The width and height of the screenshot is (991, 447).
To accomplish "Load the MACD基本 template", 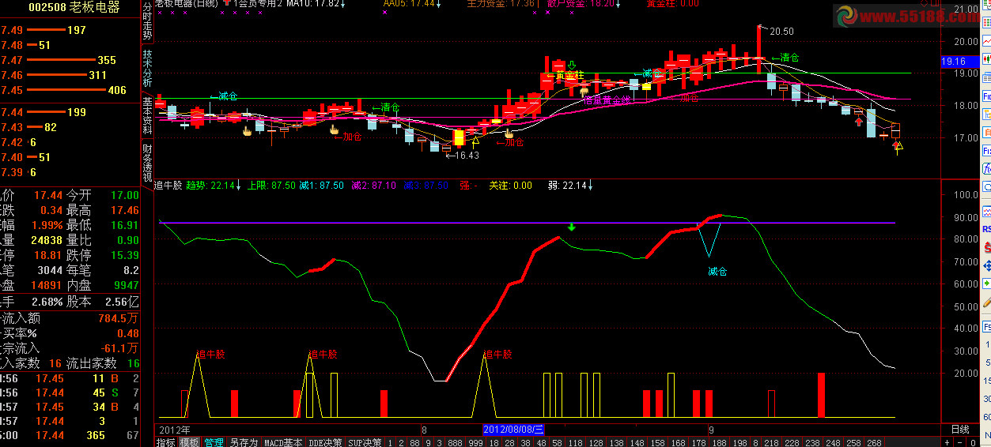I will click(x=282, y=441).
